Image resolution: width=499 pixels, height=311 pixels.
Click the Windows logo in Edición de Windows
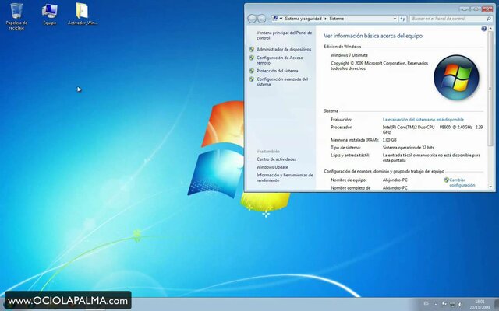[x=456, y=78]
